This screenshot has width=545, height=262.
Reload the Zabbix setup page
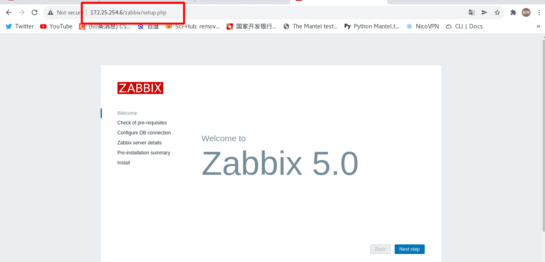click(34, 12)
